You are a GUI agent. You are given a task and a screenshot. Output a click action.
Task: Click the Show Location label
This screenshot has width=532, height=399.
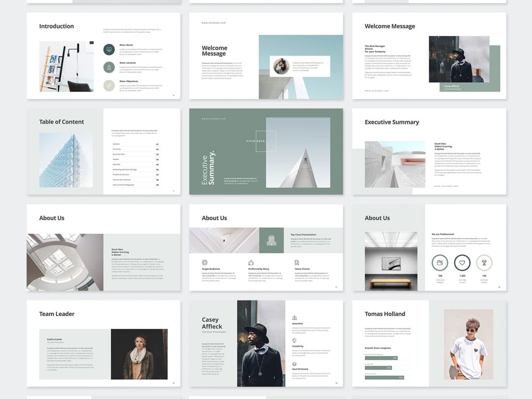click(x=128, y=63)
